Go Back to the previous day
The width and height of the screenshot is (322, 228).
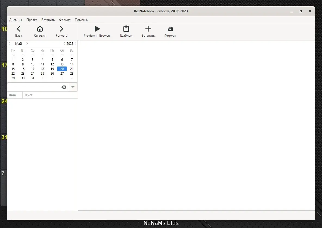[x=18, y=31]
